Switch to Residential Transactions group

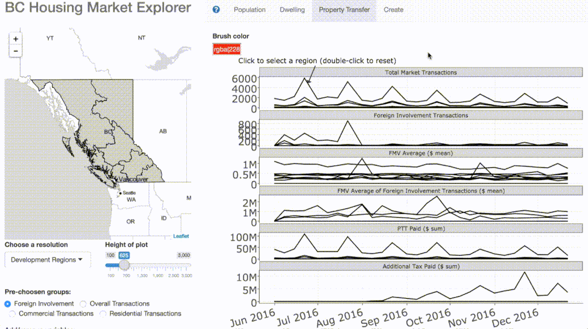(102, 314)
